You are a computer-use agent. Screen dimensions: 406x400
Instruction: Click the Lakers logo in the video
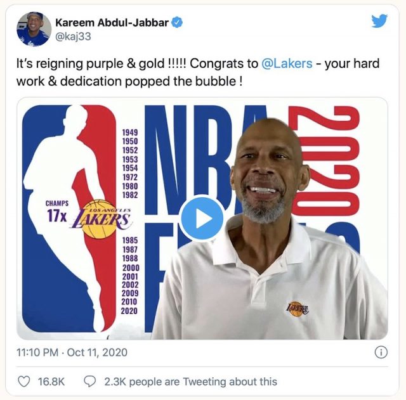pos(100,219)
